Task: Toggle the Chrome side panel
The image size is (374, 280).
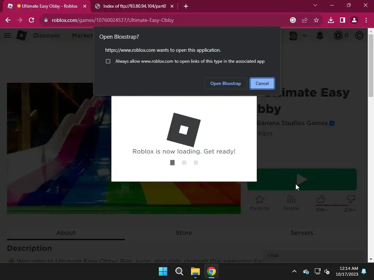Action: click(x=343, y=20)
